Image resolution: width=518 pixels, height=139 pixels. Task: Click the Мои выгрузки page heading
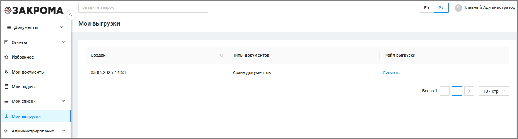99,24
